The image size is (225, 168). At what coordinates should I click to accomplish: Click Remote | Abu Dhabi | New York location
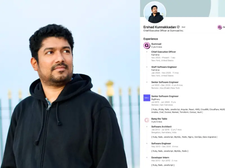click(165, 88)
